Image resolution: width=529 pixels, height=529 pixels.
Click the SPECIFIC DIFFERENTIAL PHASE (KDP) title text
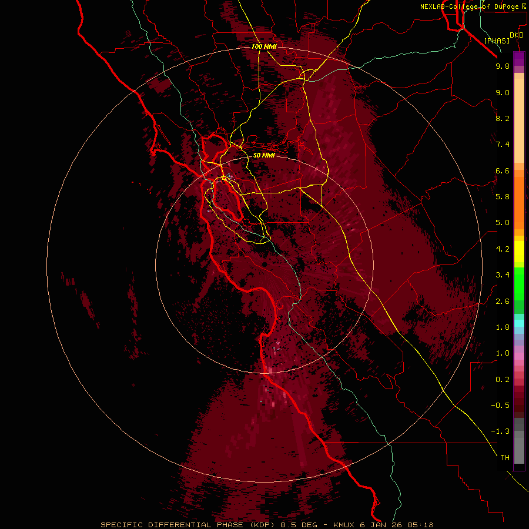189,525
